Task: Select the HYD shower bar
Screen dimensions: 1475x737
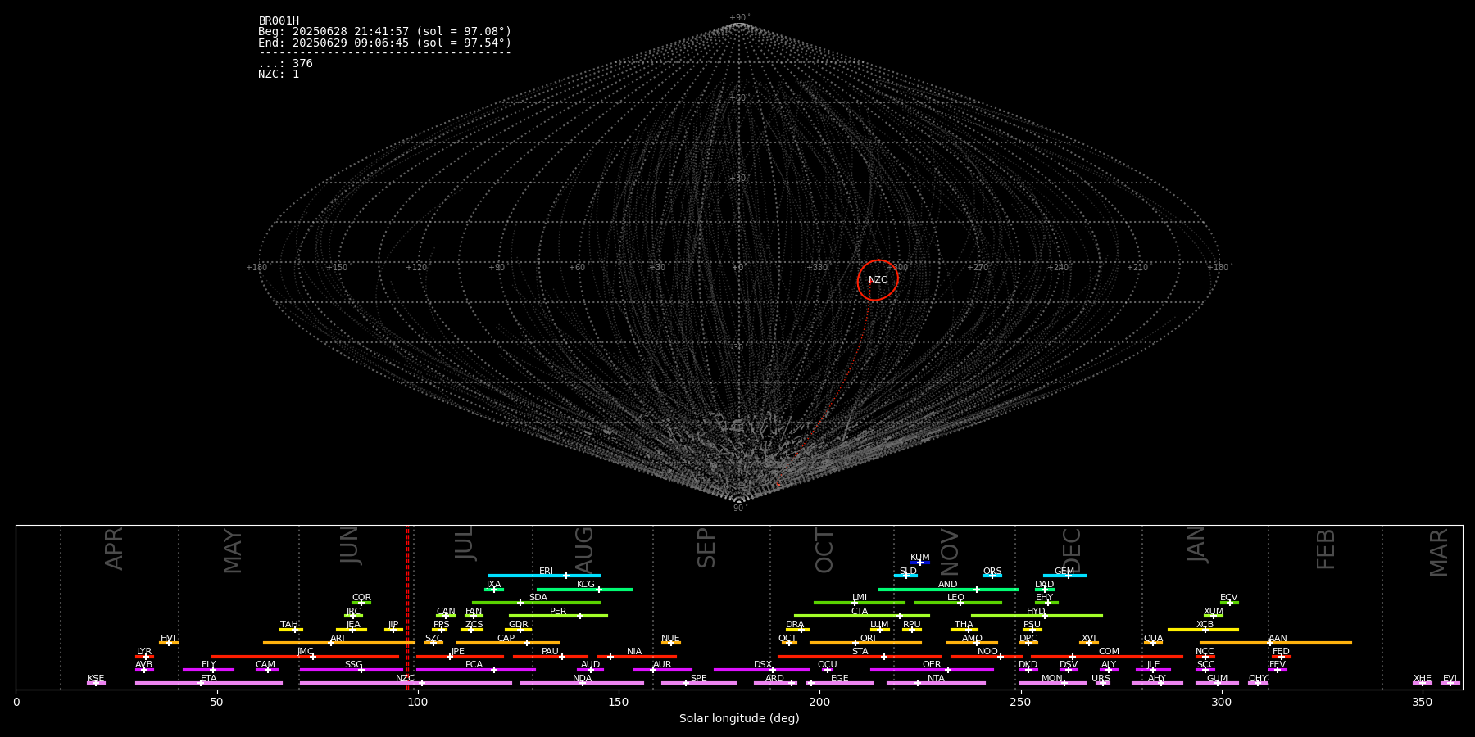Action: pos(1037,616)
